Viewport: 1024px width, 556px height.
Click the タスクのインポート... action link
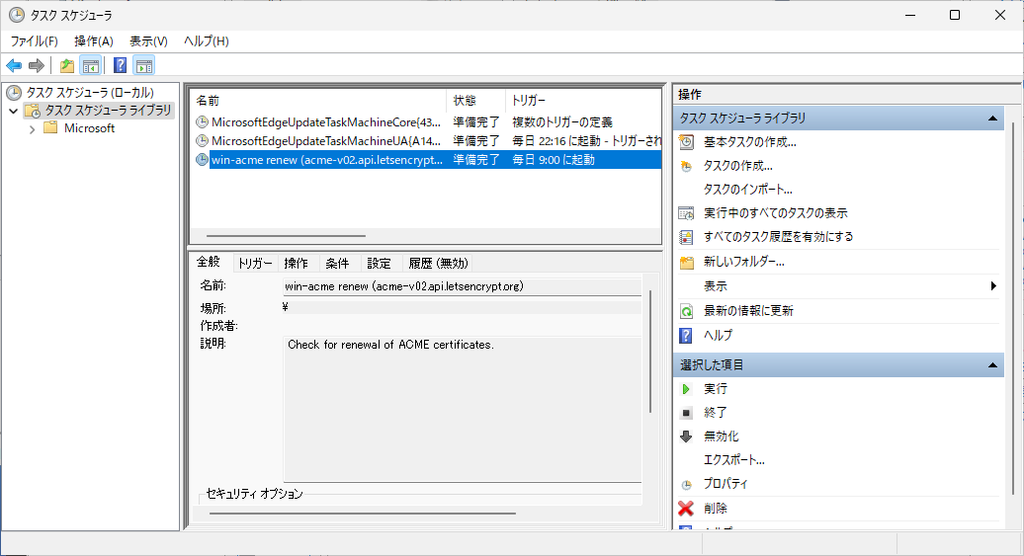pos(748,190)
